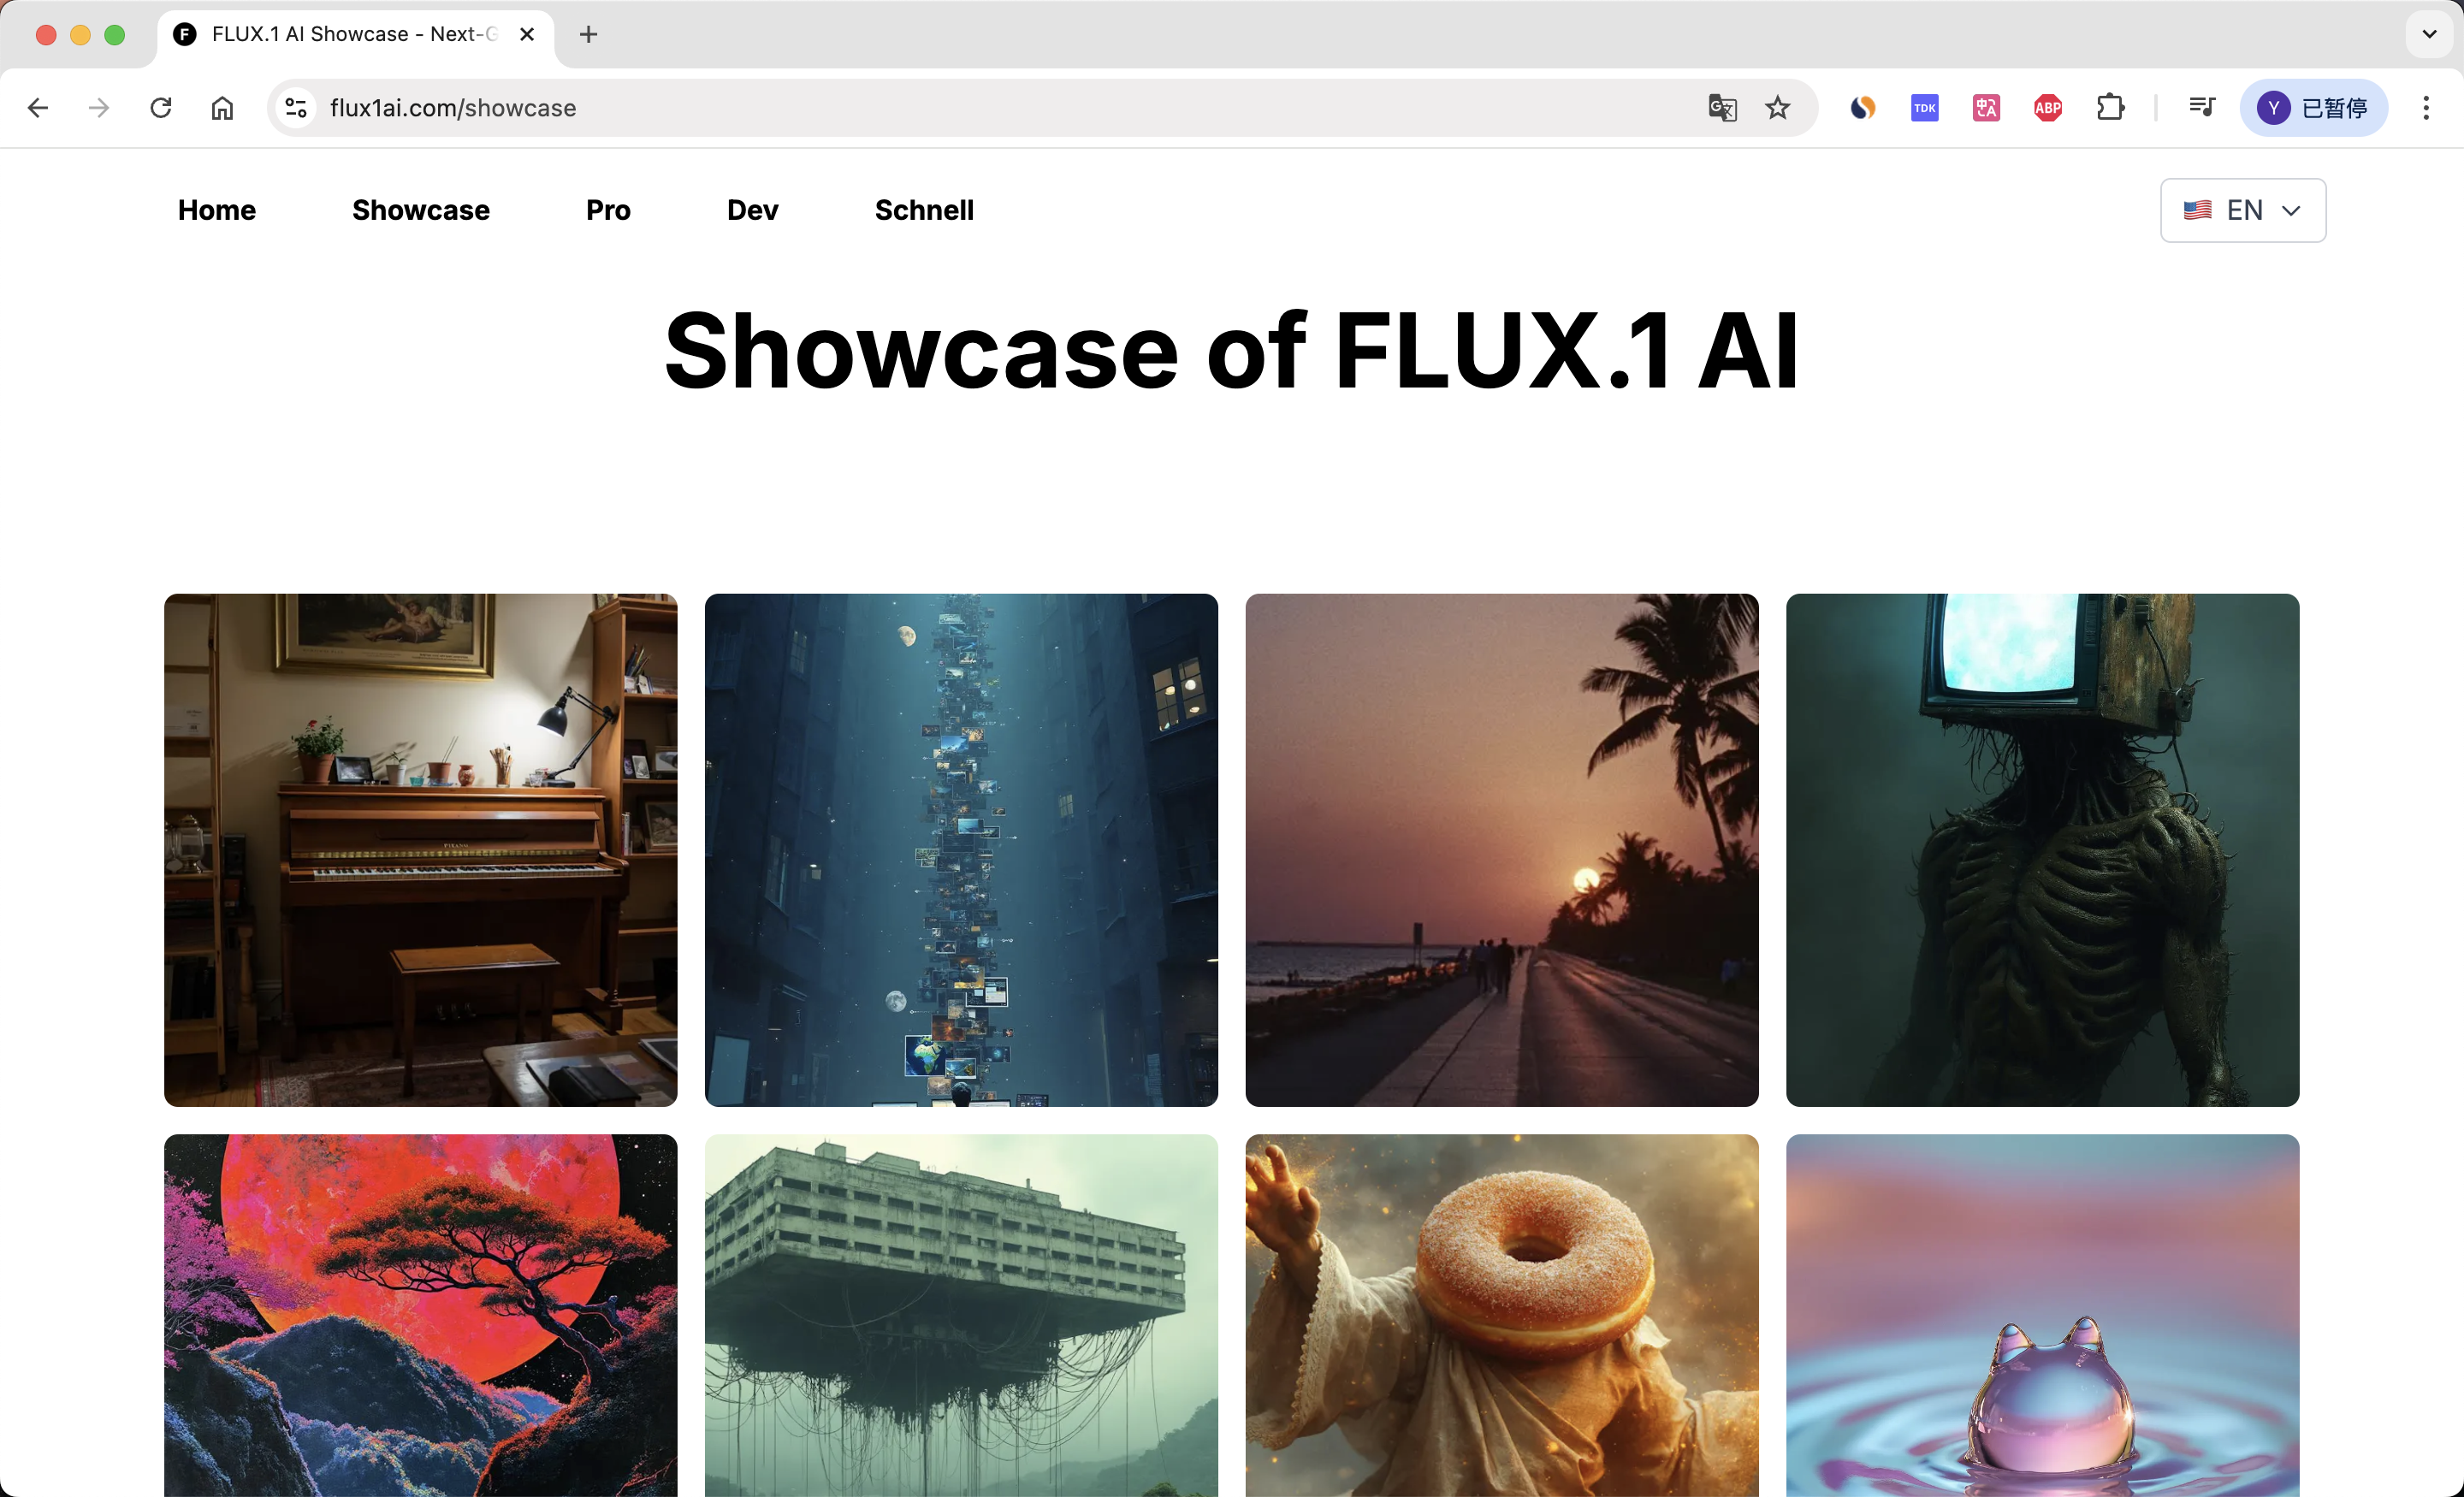The image size is (2464, 1497).
Task: Open the piano room image thumbnail
Action: pos(420,849)
